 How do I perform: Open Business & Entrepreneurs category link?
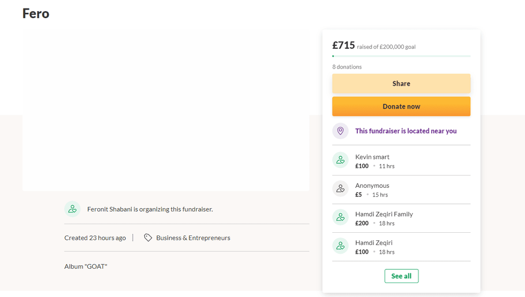tap(193, 238)
